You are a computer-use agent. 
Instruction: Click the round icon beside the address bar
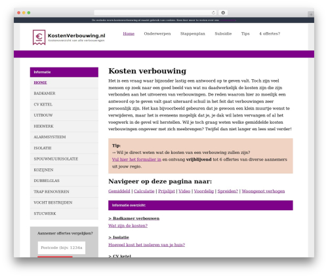[223, 13]
